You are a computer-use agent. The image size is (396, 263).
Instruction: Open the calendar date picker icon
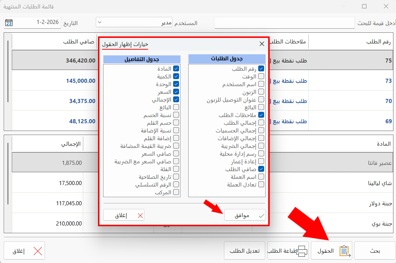point(8,22)
